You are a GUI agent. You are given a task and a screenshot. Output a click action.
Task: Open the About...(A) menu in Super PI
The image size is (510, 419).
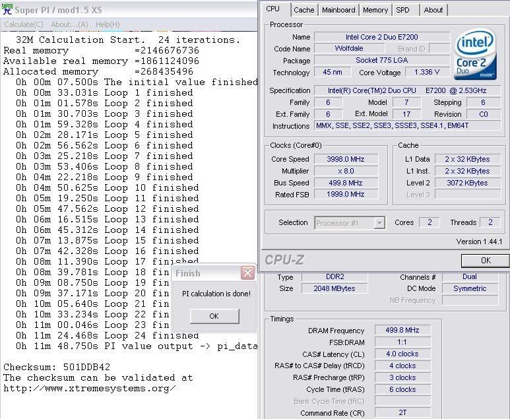[69, 24]
